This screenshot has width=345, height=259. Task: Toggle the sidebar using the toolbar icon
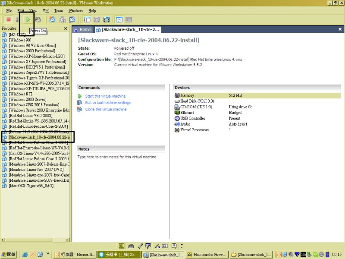(x=87, y=19)
